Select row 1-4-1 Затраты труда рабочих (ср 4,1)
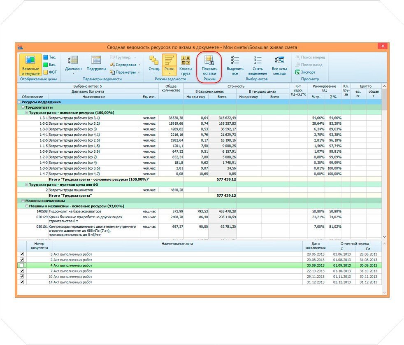The height and width of the screenshot is (345, 404). [x=200, y=135]
